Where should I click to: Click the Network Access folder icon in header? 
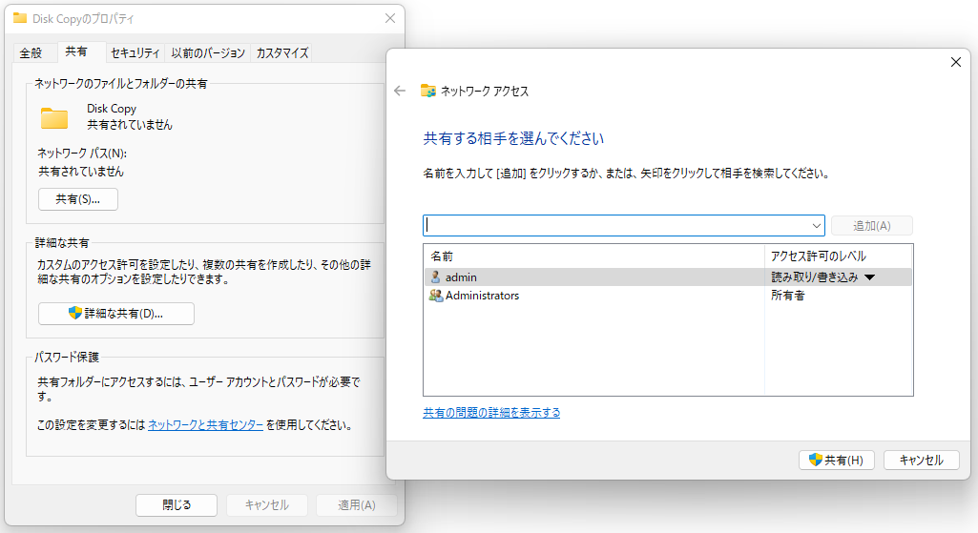[x=428, y=91]
